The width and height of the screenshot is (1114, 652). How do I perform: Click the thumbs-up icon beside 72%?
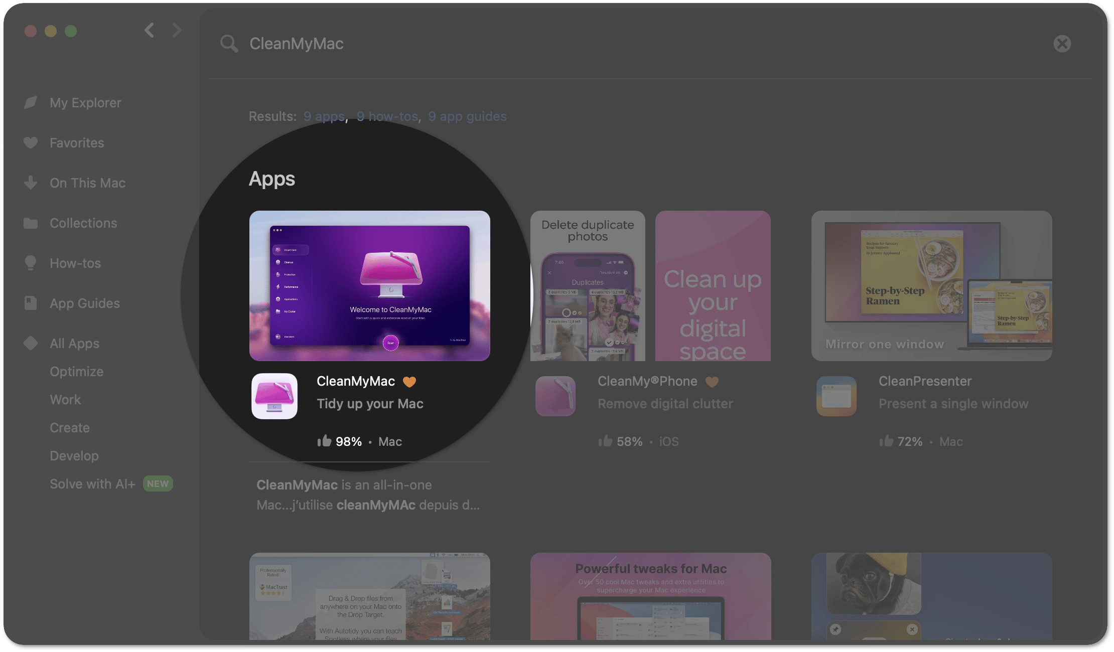886,441
